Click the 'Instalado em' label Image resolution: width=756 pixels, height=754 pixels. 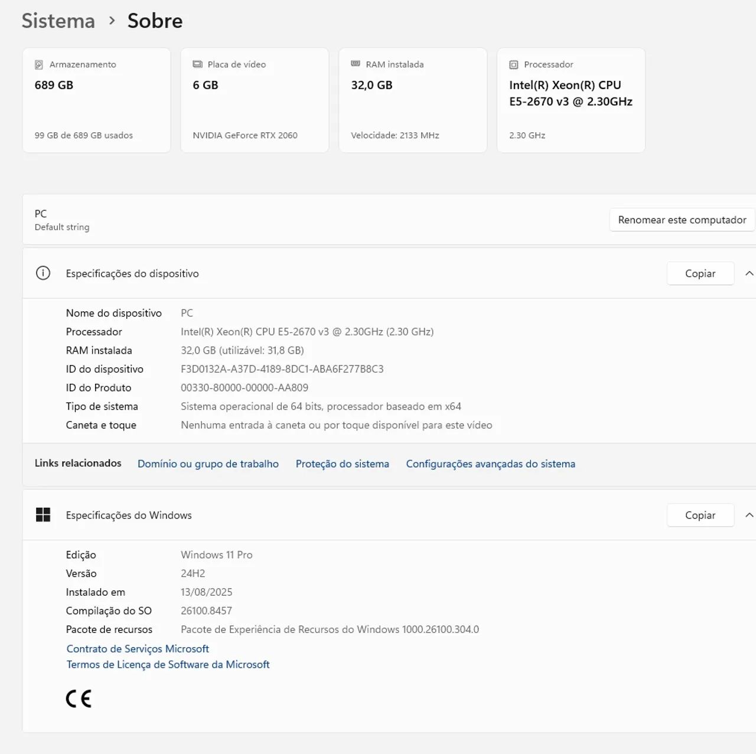pos(96,592)
